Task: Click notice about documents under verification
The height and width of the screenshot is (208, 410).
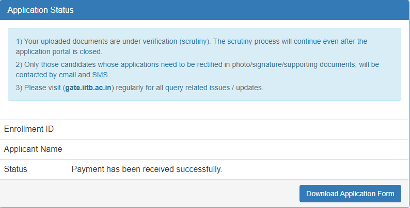Action: click(192, 46)
